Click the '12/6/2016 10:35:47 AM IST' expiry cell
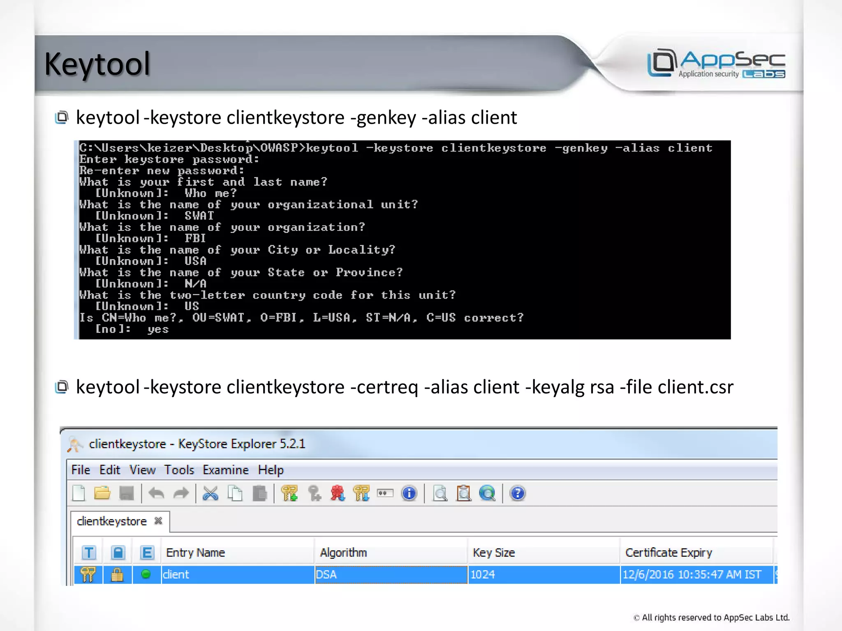This screenshot has width=842, height=631. 697,574
